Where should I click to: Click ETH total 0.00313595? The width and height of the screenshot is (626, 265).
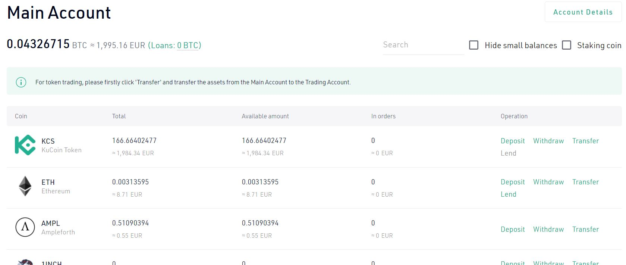pos(130,182)
